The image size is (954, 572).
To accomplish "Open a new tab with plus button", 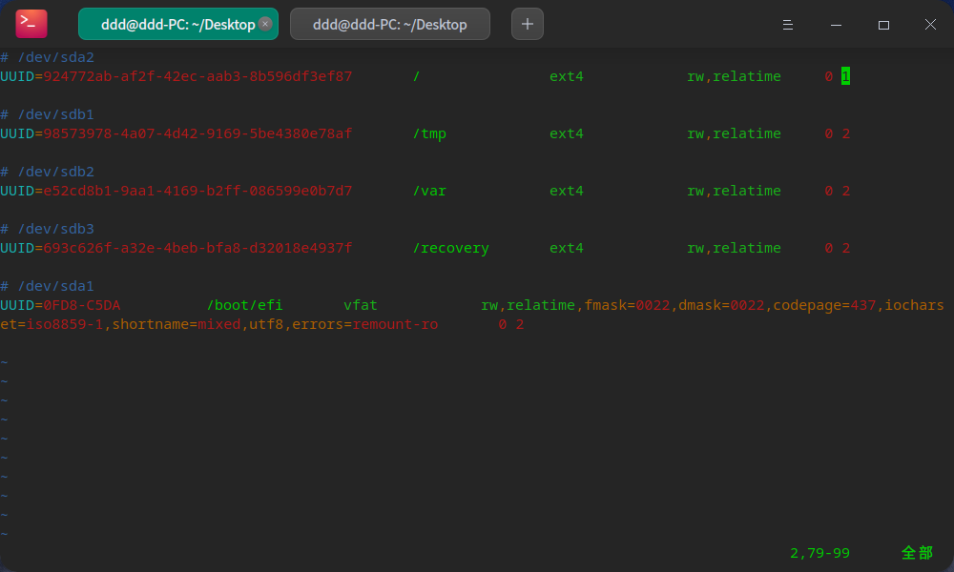I will (x=528, y=25).
